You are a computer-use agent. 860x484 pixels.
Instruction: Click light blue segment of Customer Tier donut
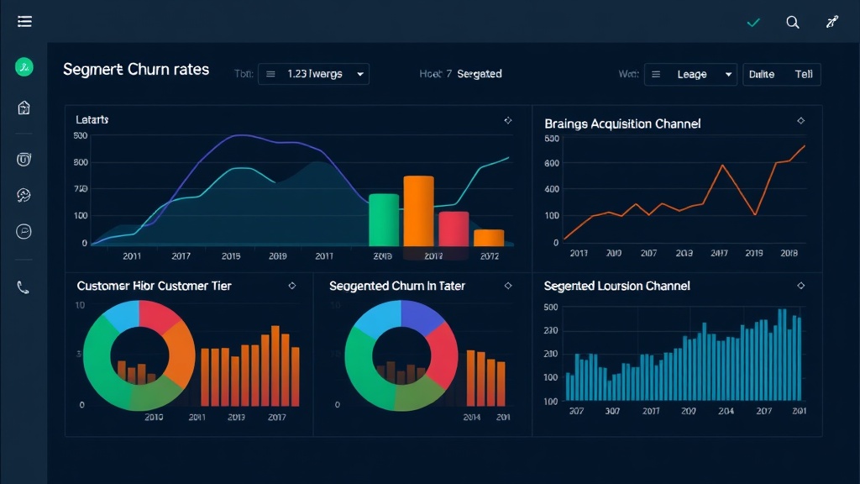pyautogui.click(x=124, y=315)
